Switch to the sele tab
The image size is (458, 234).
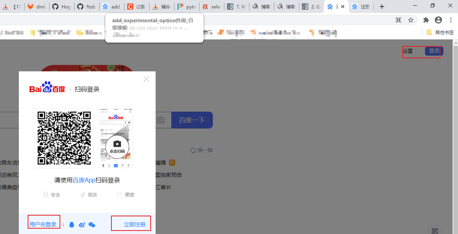tap(212, 7)
